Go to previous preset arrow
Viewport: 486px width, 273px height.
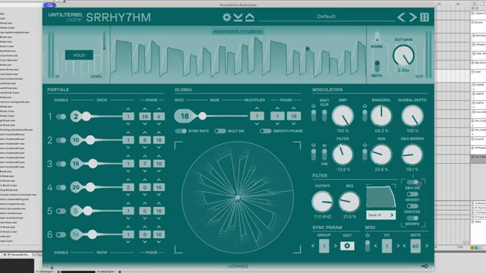click(x=401, y=17)
